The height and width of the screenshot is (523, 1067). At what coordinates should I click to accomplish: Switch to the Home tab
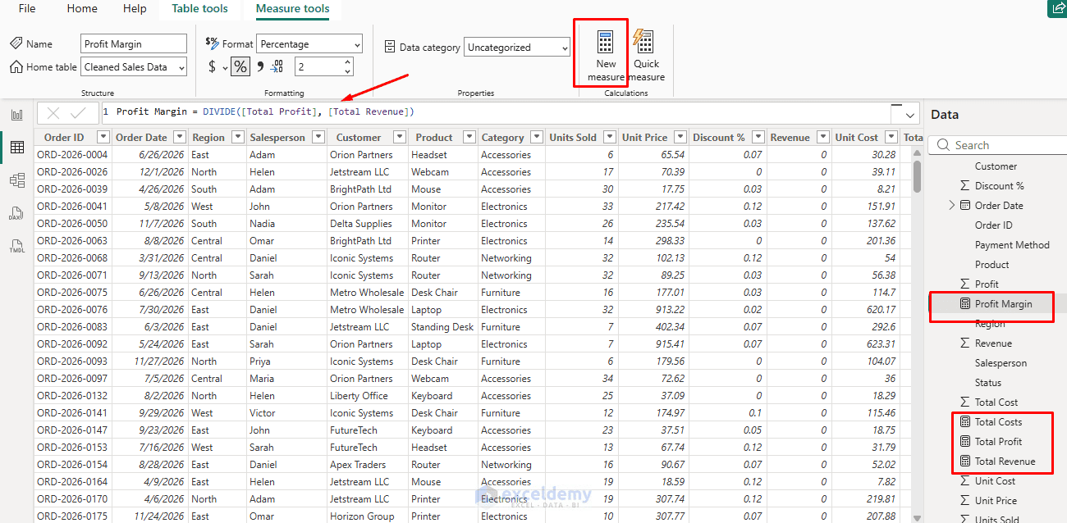[82, 8]
